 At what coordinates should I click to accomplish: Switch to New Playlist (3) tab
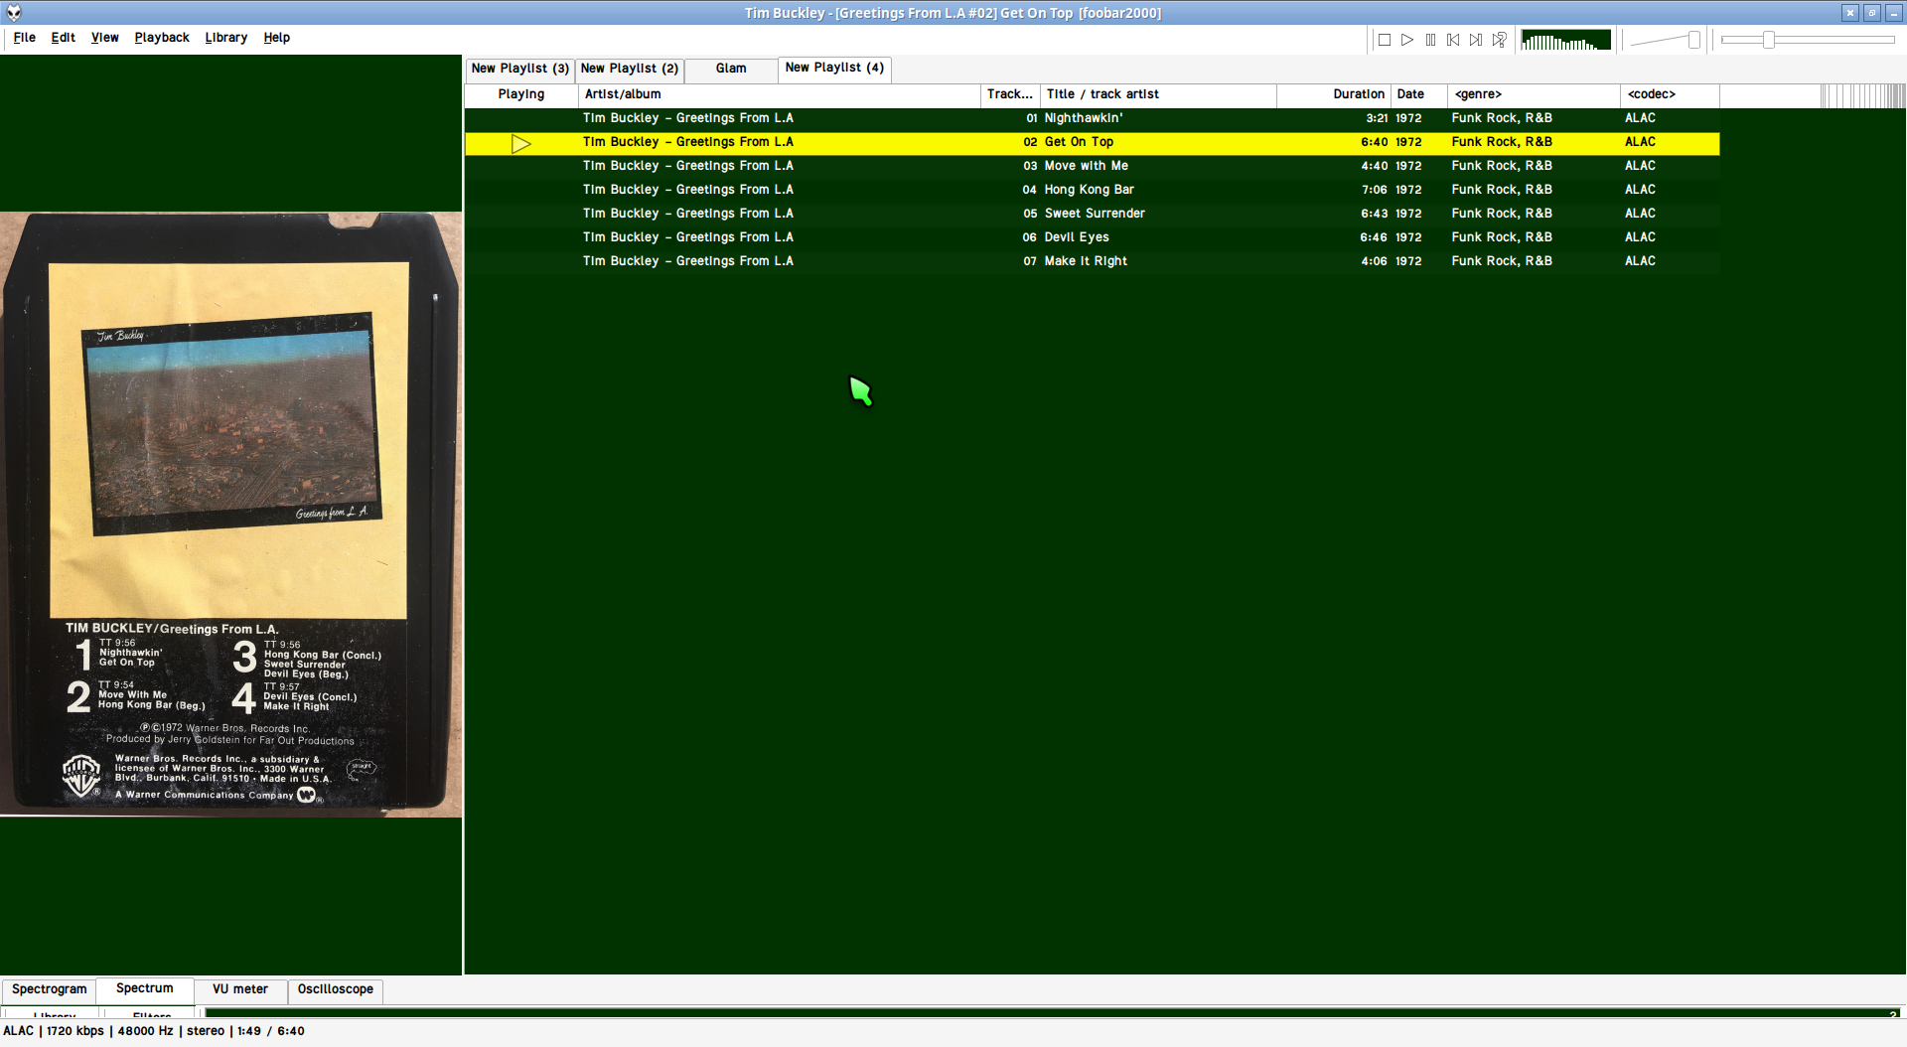pyautogui.click(x=520, y=69)
